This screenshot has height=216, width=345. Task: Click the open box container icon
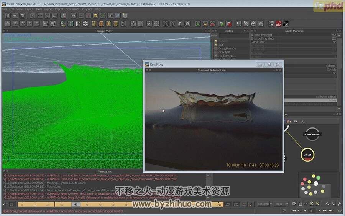point(45,24)
